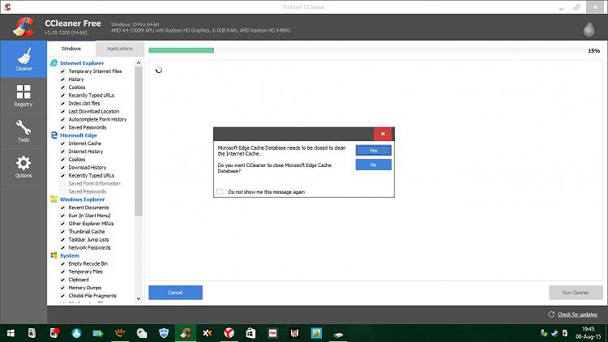Click the CCleaner logo in header
Viewport: 608px width, 342px height.
coord(24,27)
